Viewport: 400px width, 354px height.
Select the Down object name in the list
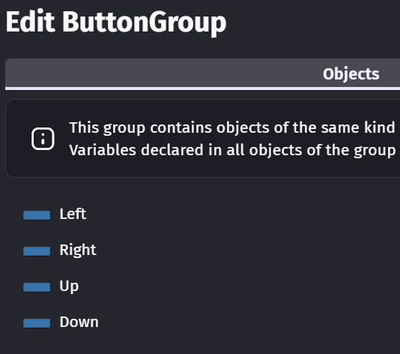point(79,322)
